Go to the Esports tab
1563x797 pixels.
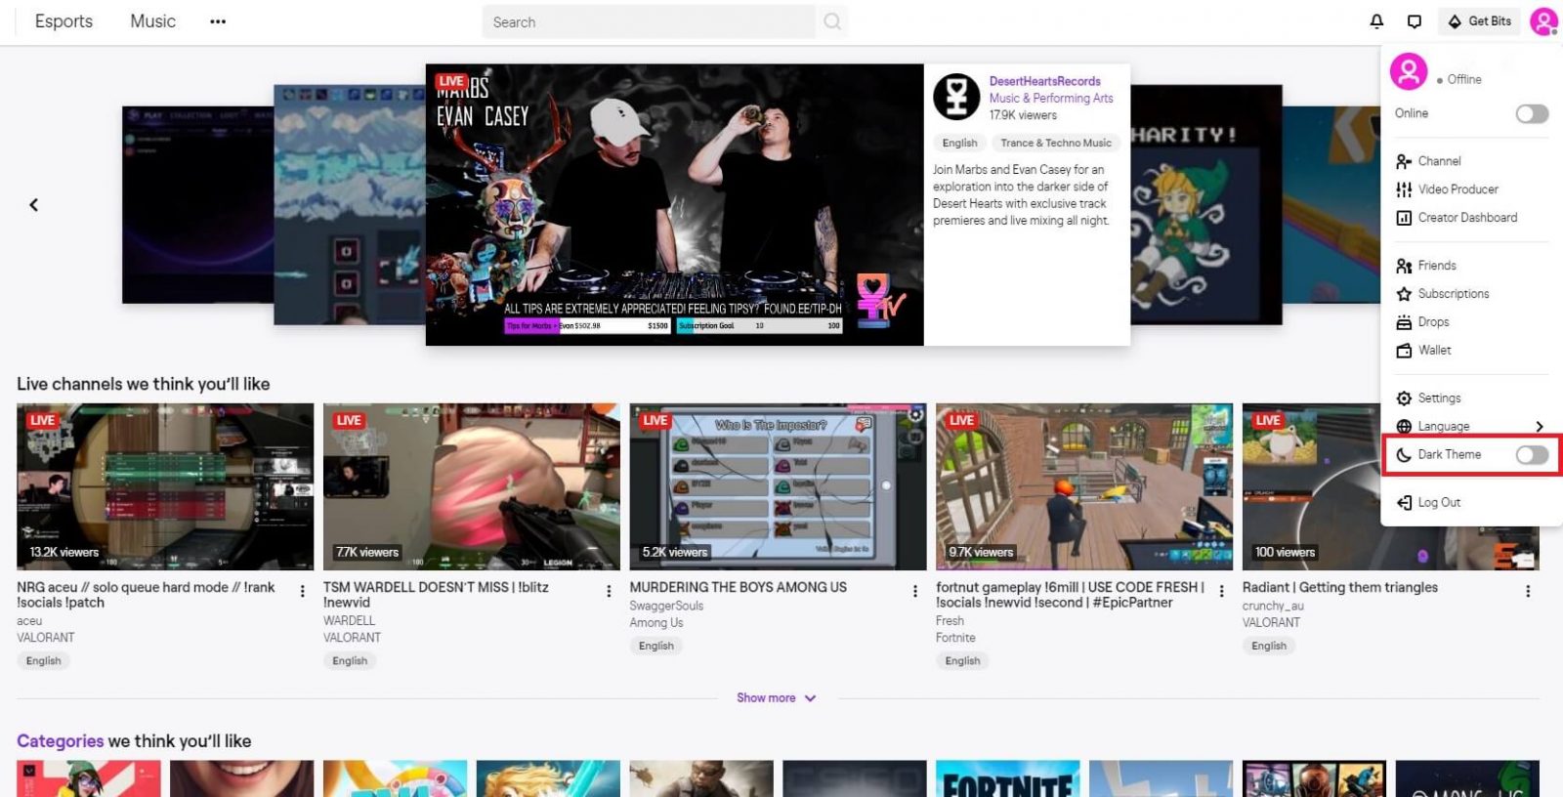(63, 21)
